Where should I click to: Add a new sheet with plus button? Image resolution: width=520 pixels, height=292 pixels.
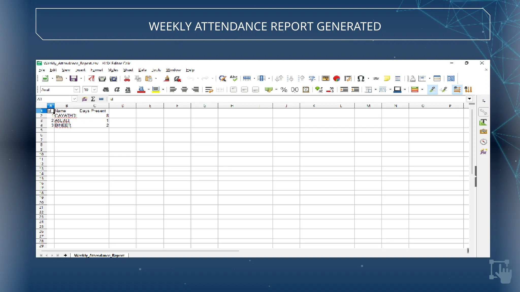[65, 255]
